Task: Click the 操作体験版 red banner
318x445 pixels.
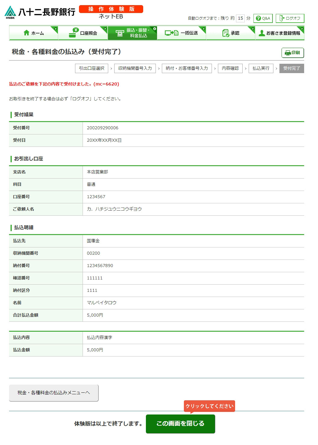Action: (x=111, y=9)
